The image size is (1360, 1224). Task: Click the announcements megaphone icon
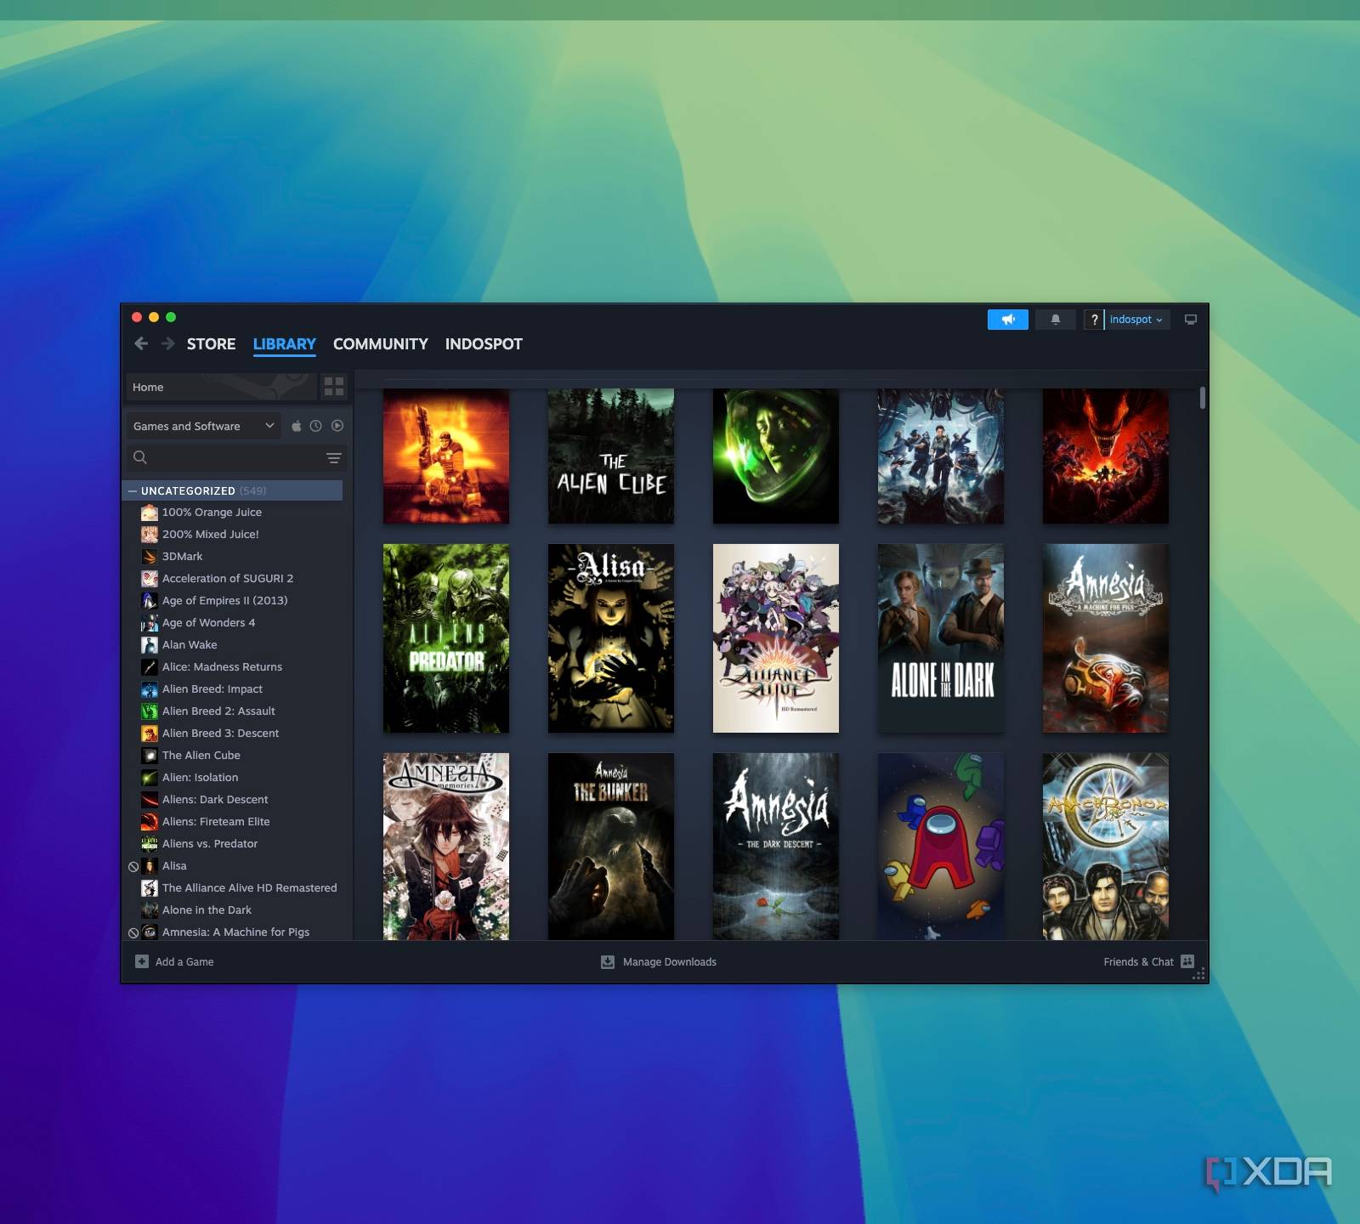point(1007,320)
